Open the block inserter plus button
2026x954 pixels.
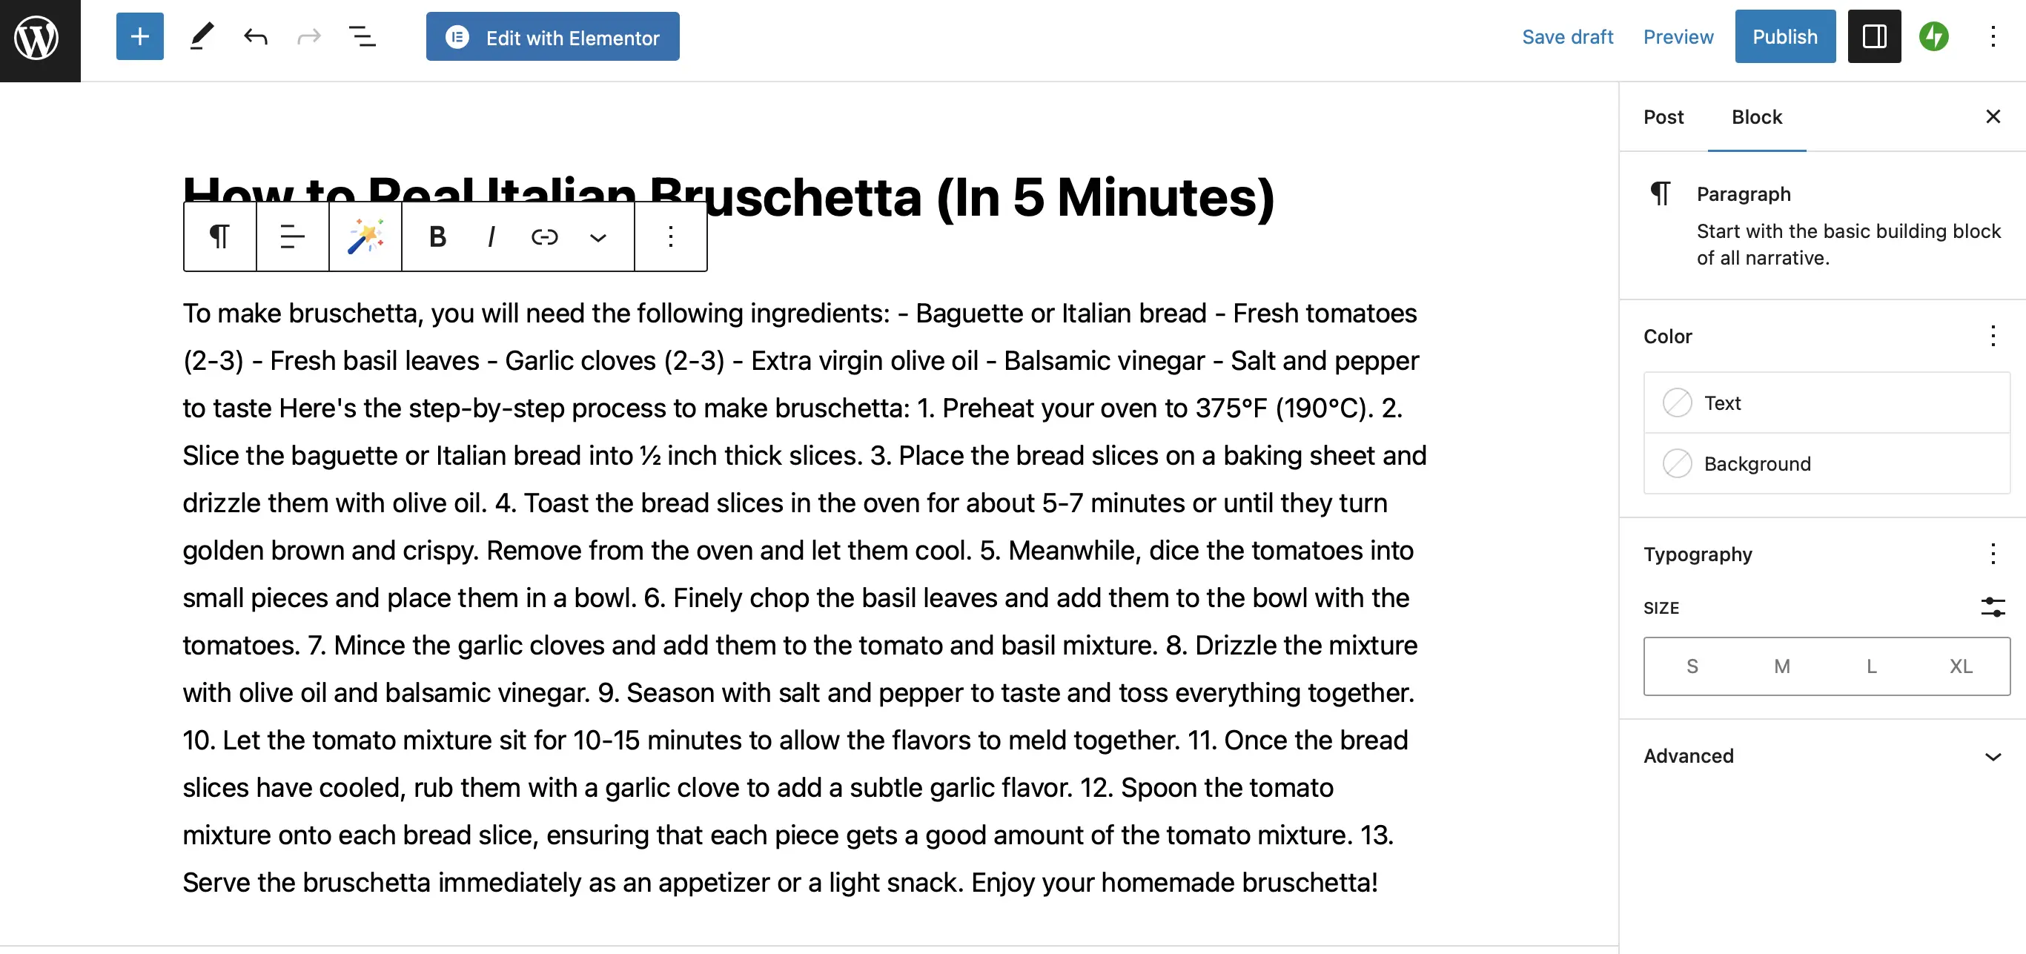140,37
